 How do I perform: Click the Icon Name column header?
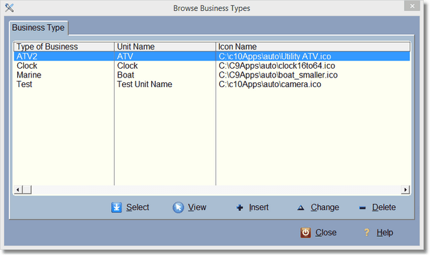coord(313,47)
